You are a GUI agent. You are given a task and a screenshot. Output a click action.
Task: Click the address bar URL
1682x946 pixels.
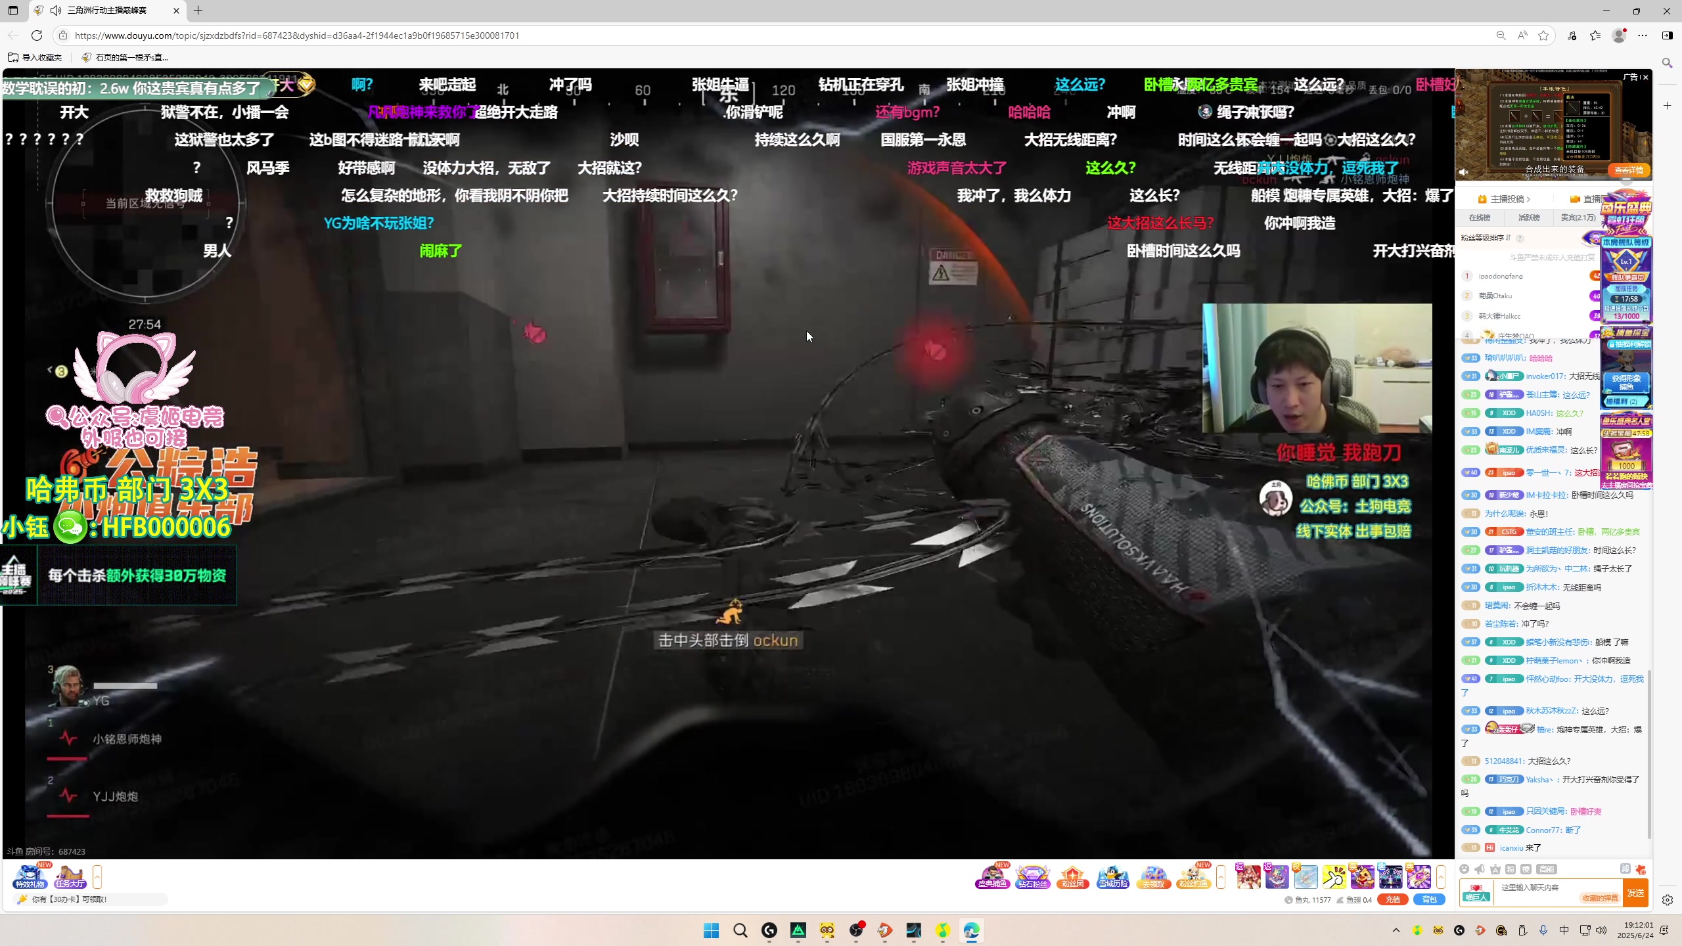coord(297,35)
